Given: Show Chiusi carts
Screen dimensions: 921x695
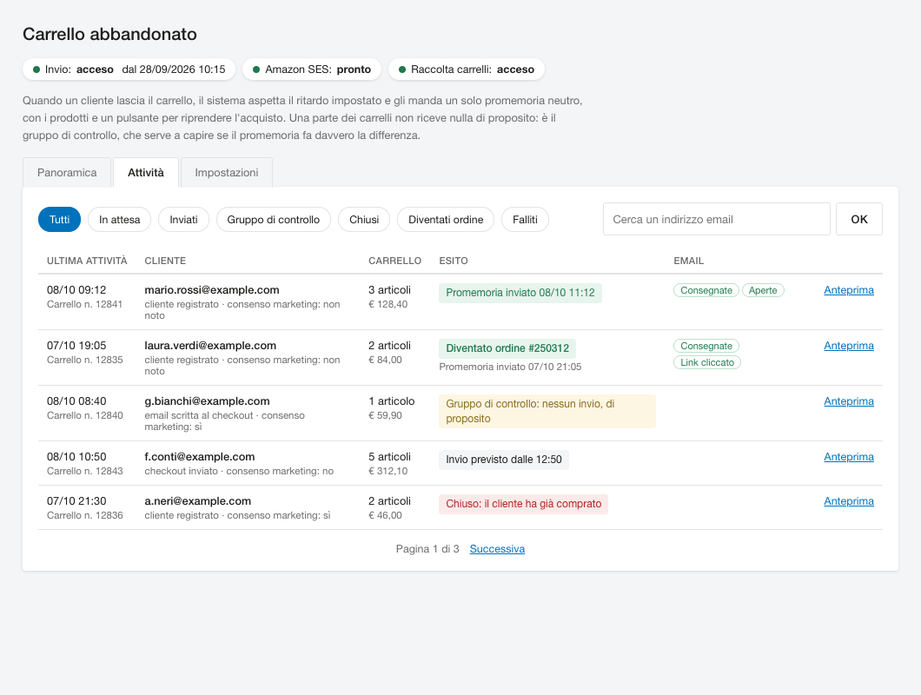Looking at the screenshot, I should 364,220.
